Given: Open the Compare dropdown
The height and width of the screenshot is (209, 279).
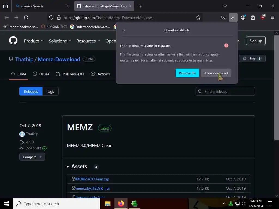Looking at the screenshot, I should point(32,157).
